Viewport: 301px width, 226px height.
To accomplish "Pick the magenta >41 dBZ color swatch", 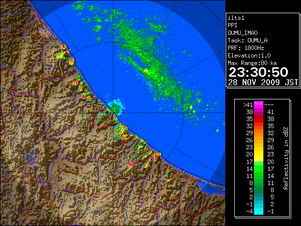I will click(x=259, y=105).
